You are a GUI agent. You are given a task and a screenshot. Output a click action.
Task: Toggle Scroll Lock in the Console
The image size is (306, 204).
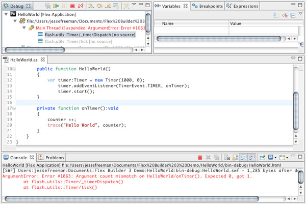click(235, 157)
